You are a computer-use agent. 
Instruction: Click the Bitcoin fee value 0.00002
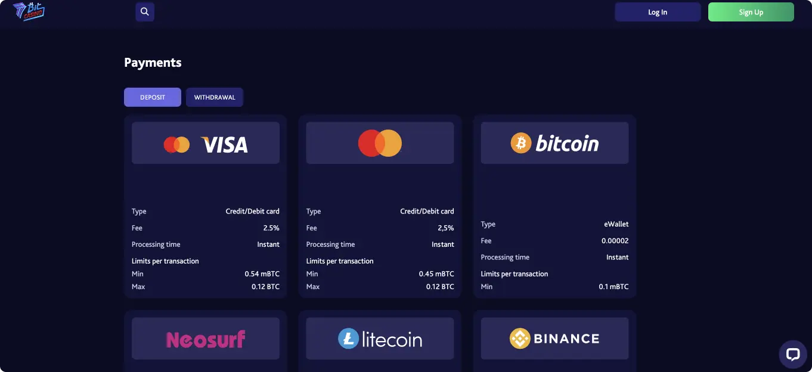(x=615, y=241)
